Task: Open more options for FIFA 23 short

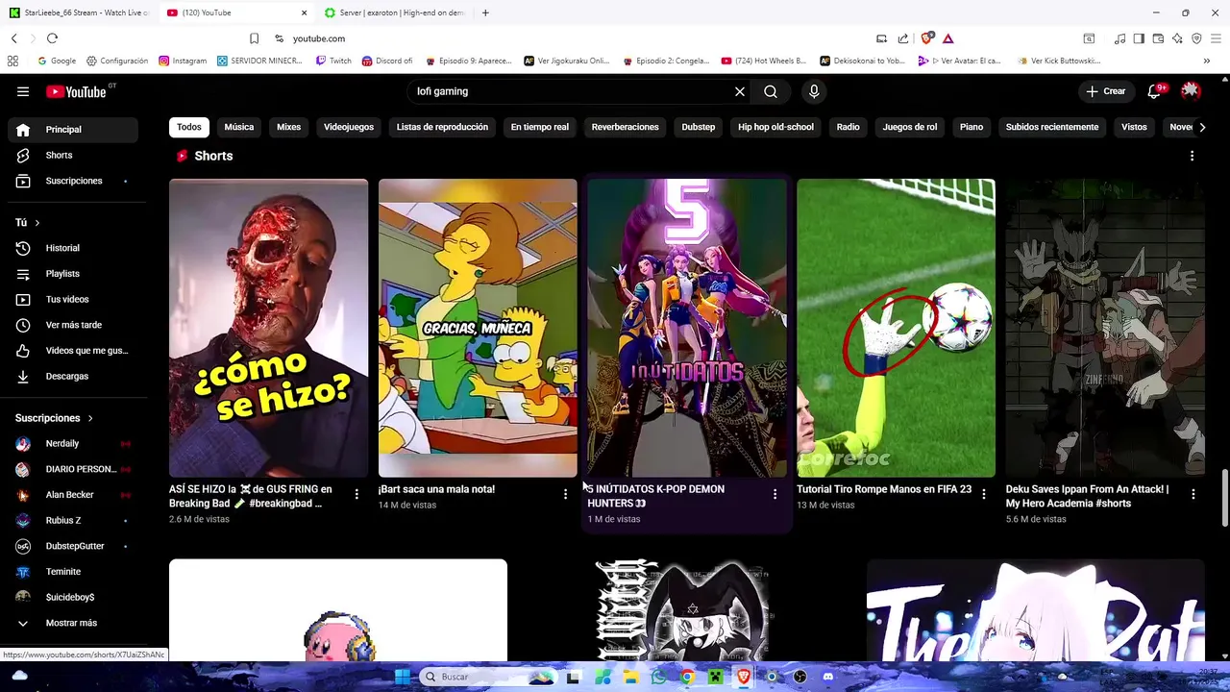Action: click(x=983, y=494)
